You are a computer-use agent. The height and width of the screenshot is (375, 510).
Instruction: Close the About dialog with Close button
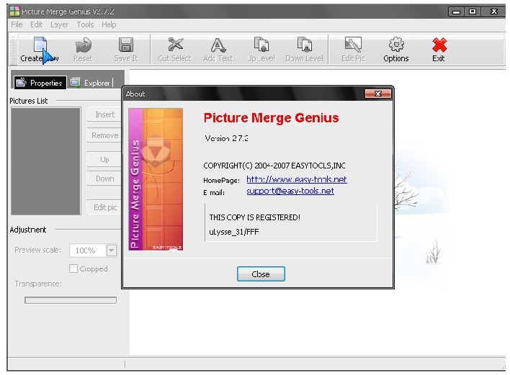[261, 274]
